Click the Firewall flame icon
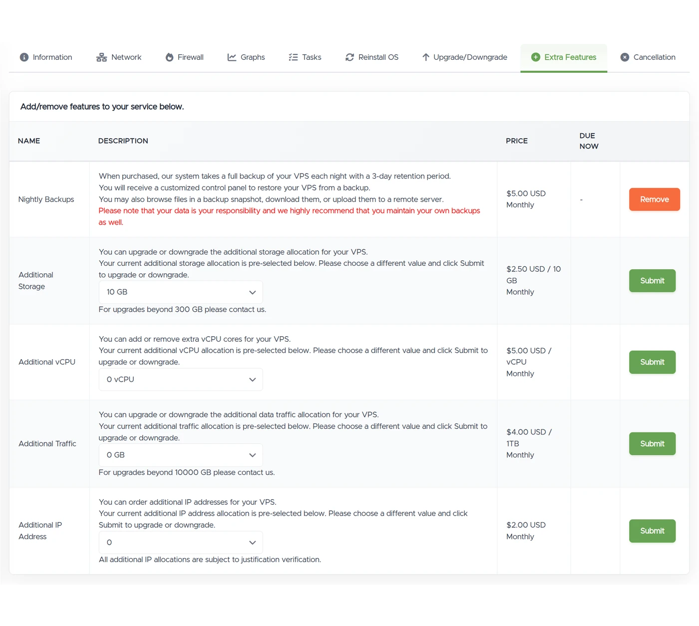The height and width of the screenshot is (626, 699). (x=169, y=57)
